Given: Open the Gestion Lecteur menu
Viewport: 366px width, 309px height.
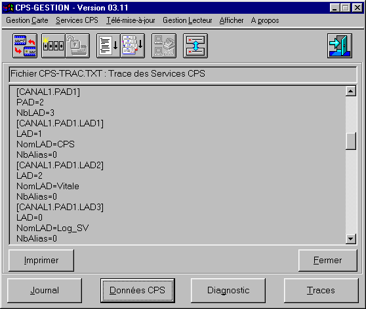Looking at the screenshot, I should click(x=188, y=20).
